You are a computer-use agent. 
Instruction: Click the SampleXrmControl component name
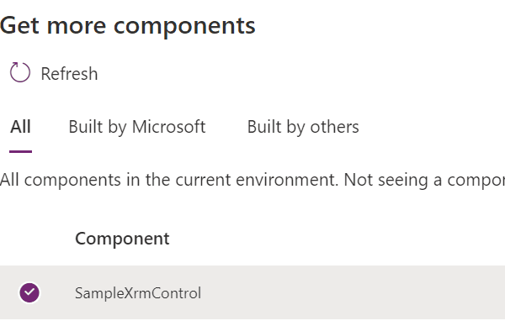(138, 293)
